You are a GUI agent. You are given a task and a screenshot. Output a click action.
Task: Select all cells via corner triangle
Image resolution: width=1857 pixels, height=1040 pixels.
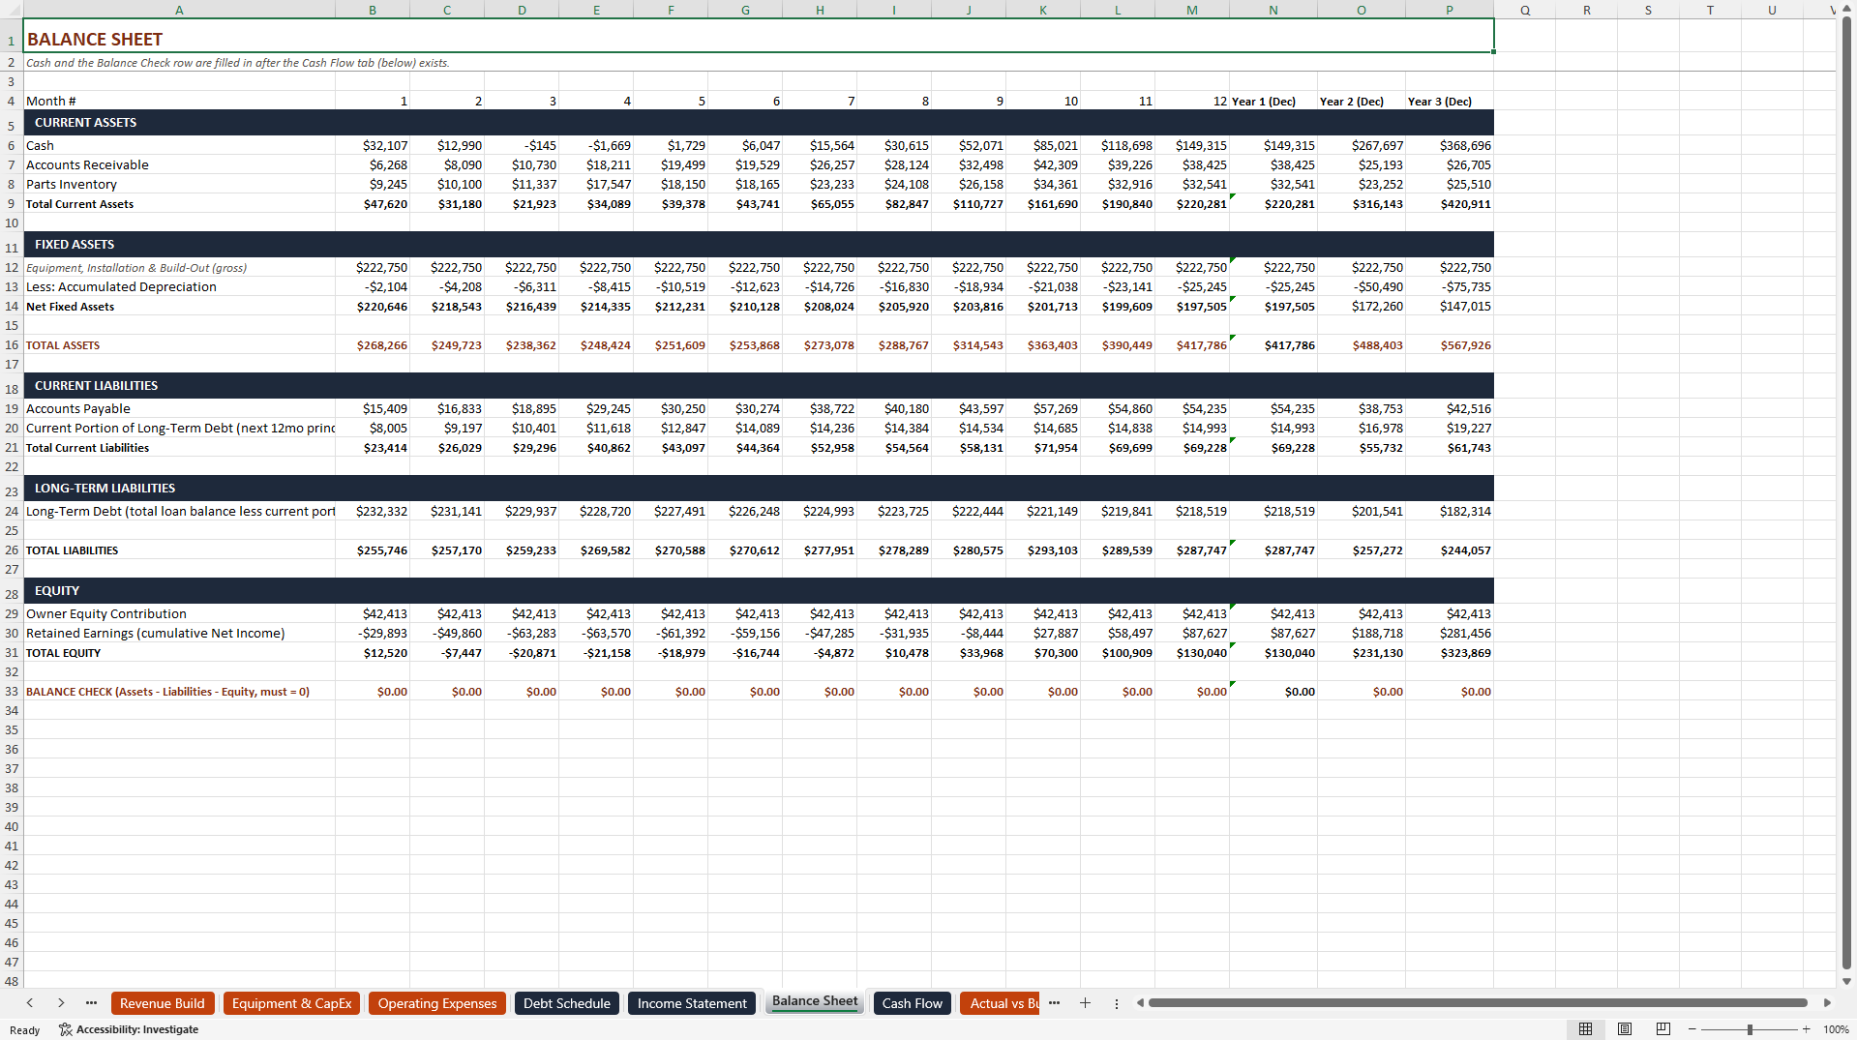pyautogui.click(x=12, y=10)
